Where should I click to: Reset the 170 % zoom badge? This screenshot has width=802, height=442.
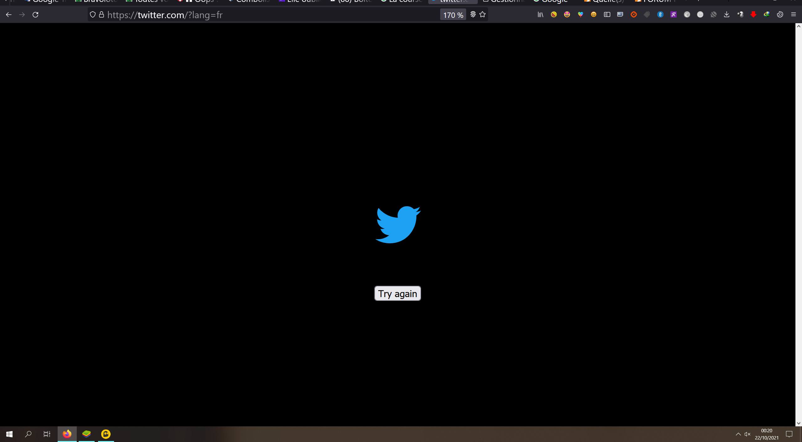click(453, 15)
